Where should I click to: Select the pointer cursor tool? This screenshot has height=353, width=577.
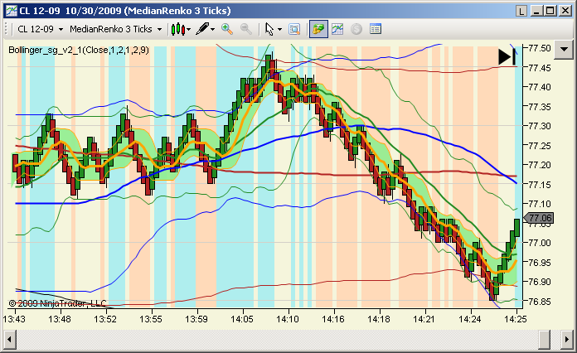pos(269,29)
